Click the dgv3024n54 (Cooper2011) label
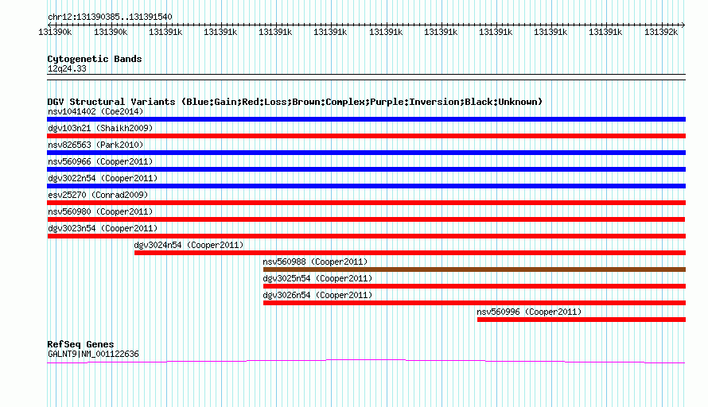The image size is (708, 407). (x=189, y=245)
